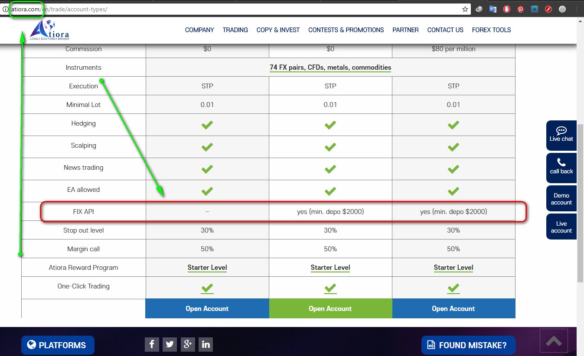
Task: Open a Demo account from the sidebar
Action: tap(561, 199)
